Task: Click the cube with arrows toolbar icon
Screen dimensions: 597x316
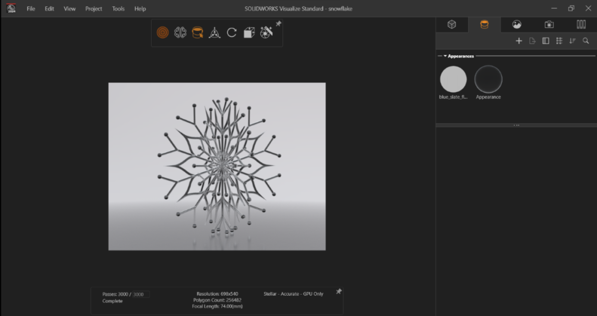Action: (x=249, y=32)
